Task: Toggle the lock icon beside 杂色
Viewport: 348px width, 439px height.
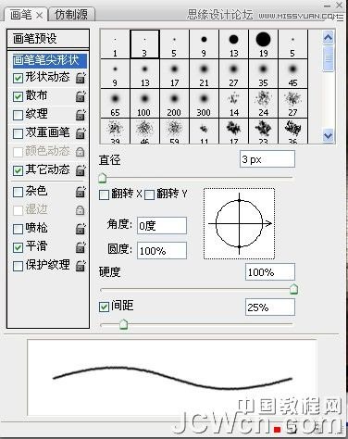Action: pyautogui.click(x=81, y=192)
